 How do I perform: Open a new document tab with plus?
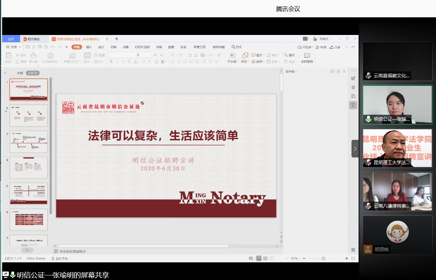pos(117,39)
